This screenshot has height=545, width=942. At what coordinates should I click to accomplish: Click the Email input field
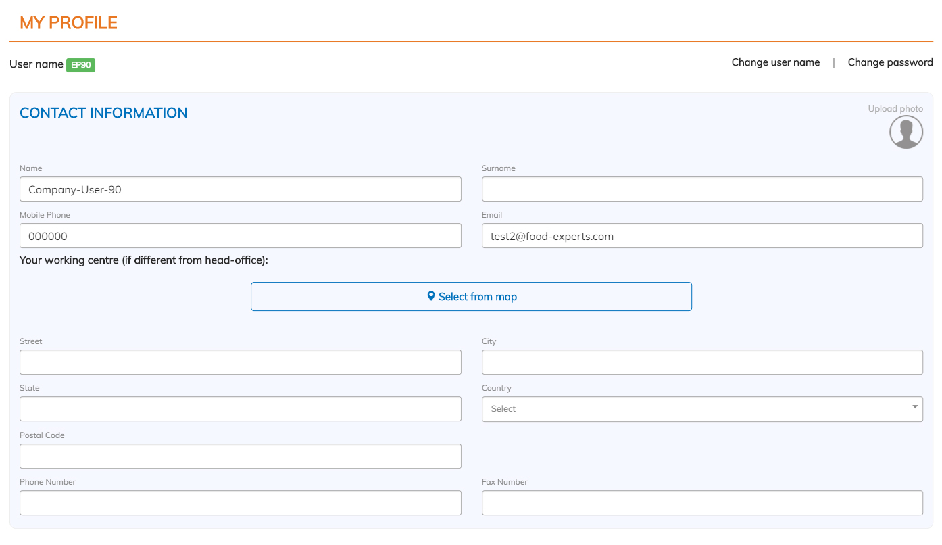click(x=701, y=236)
